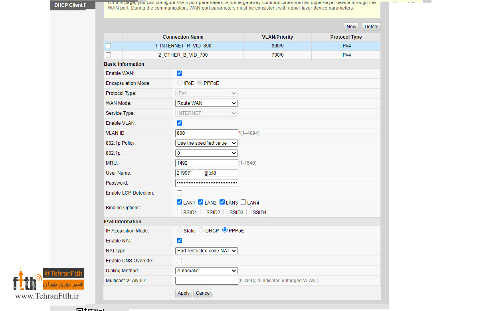Select the 2_OTHER_B_VID_700 connection row
This screenshot has height=311, width=479.
point(242,55)
